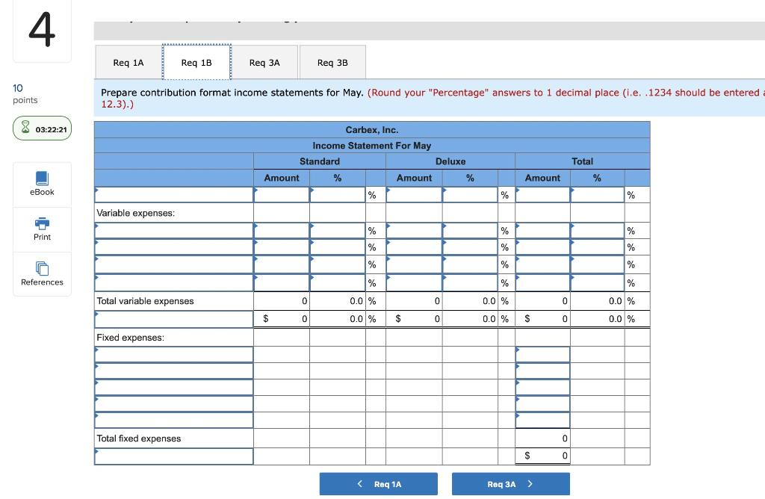Open fourth fixed expense label dropdown

(173, 403)
